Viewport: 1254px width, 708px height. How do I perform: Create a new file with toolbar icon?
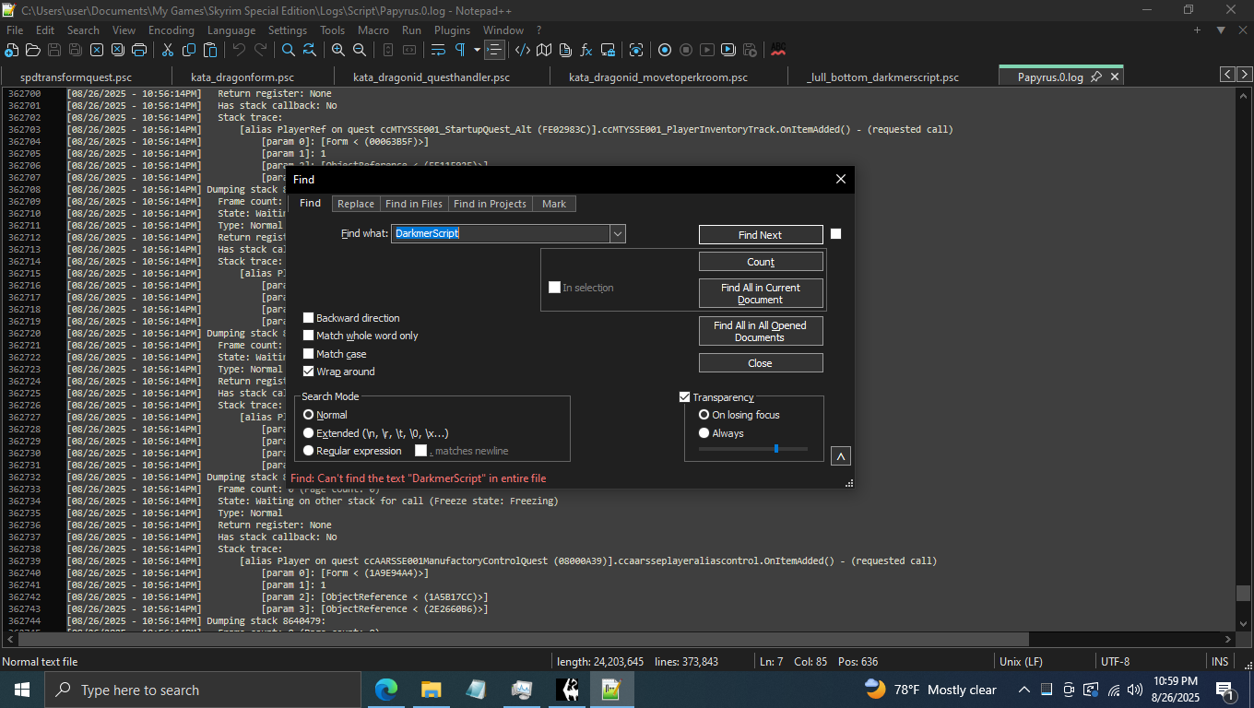point(12,50)
